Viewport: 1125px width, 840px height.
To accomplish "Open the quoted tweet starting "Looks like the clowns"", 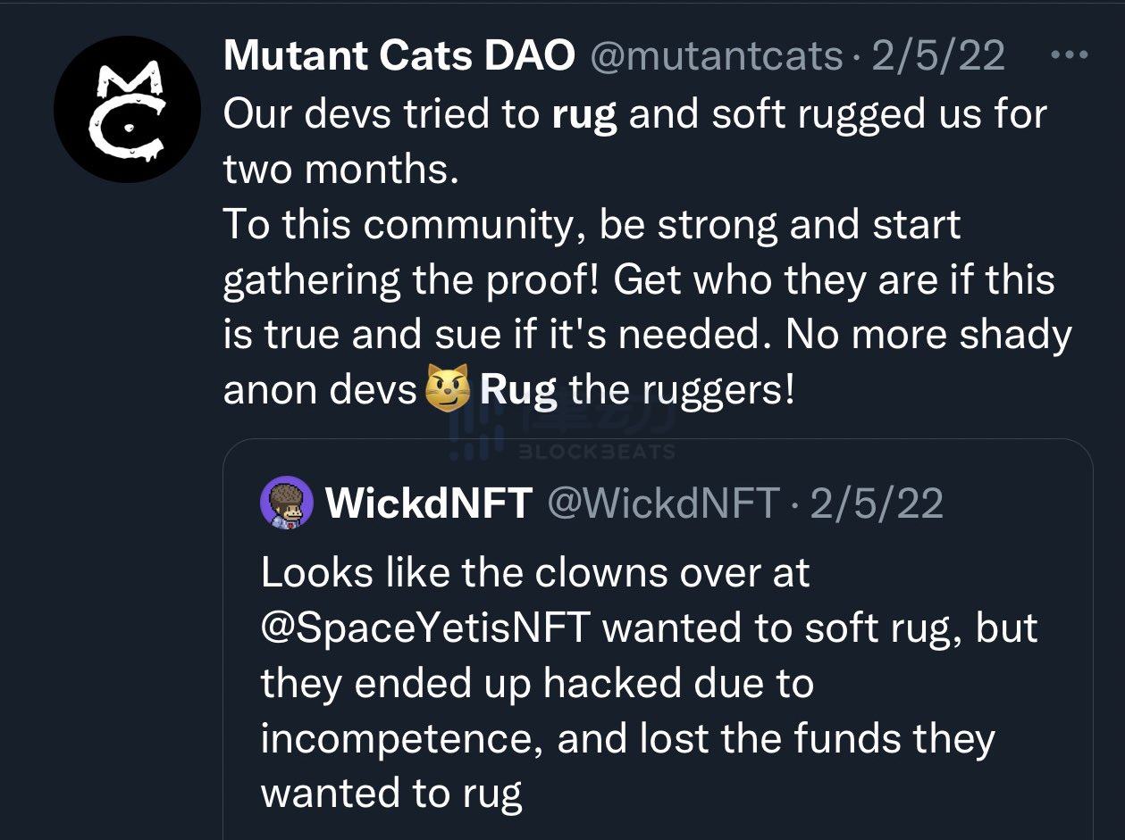I will coord(658,639).
